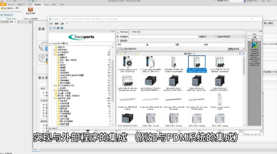Viewport: 277px width, 154px height.
Task: Click the New document icon in Inventor quick access bar
Action: 6,1
